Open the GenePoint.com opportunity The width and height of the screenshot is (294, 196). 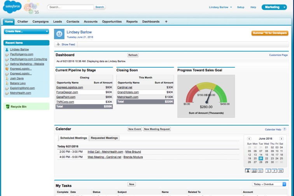click(66, 97)
